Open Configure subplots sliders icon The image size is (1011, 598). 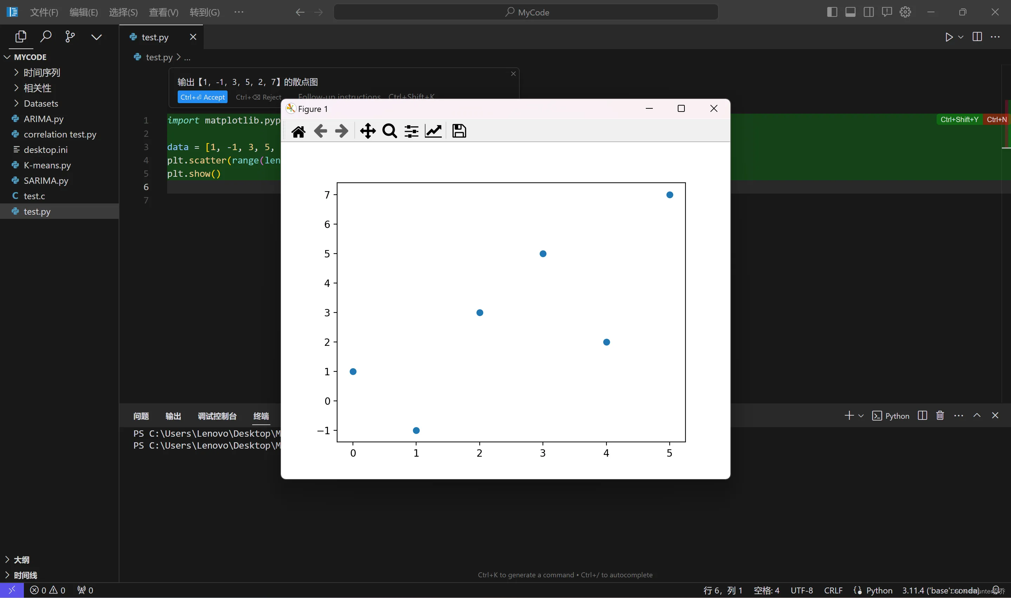click(411, 132)
